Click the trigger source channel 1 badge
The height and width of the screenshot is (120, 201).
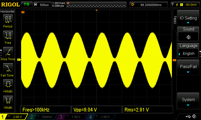pos(181,5)
